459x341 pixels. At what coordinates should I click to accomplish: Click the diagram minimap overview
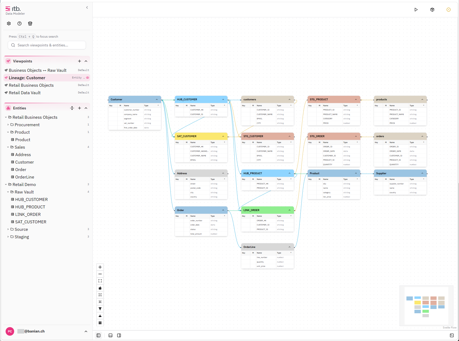(x=426, y=306)
